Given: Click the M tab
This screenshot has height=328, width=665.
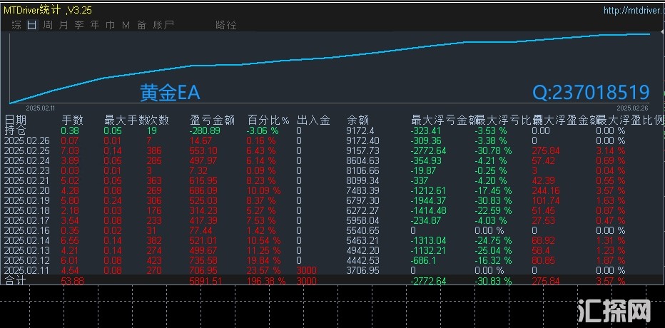Looking at the screenshot, I should pyautogui.click(x=126, y=25).
